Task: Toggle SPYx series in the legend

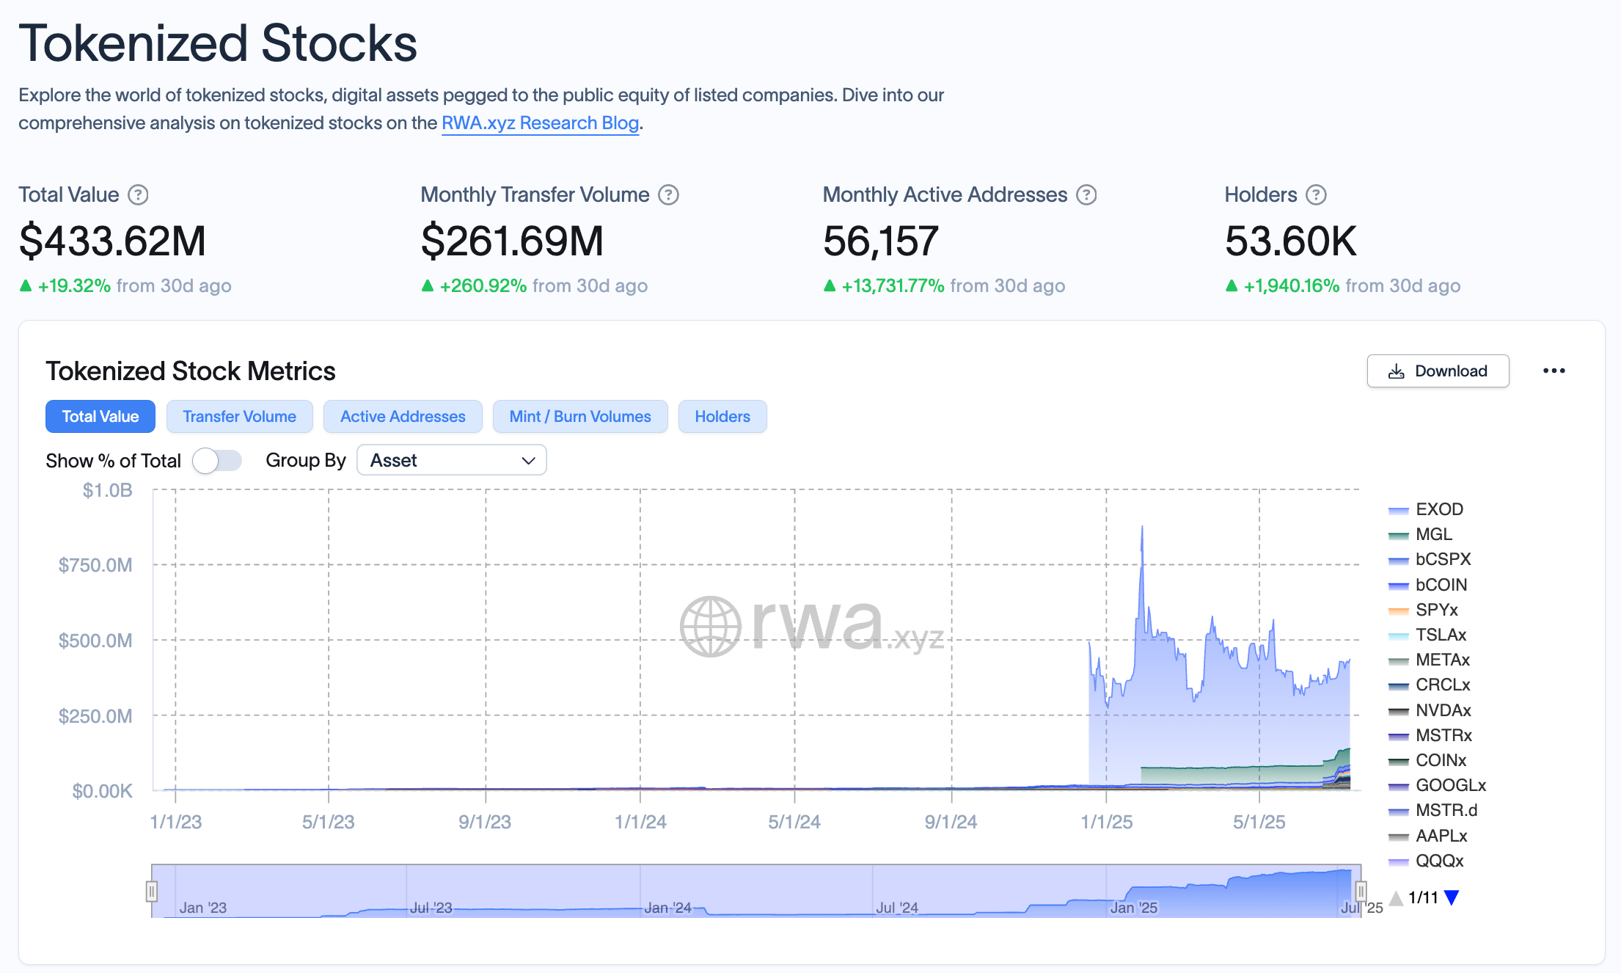Action: click(x=1423, y=610)
